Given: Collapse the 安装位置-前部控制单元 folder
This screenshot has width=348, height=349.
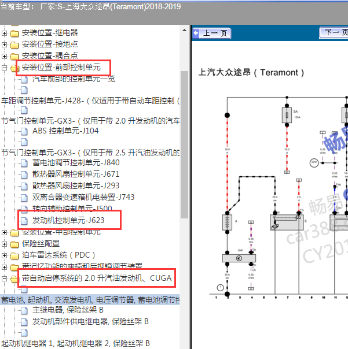Looking at the screenshot, I should (x=4, y=68).
